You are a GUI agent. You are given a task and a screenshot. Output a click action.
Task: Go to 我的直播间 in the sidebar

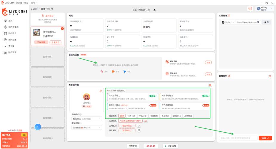coord(13,27)
